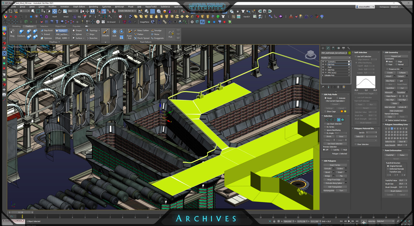Select the Noise brush
The width and height of the screenshot is (414, 226).
[155, 34]
